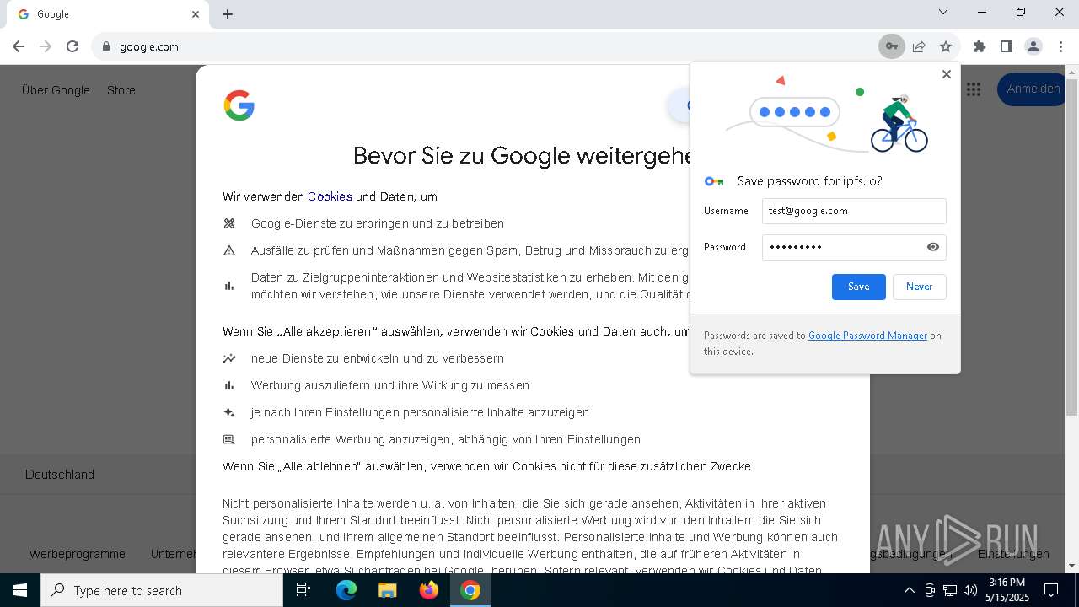Viewport: 1079px width, 607px height.
Task: Open the Chrome profile avatar
Action: [x=1033, y=46]
